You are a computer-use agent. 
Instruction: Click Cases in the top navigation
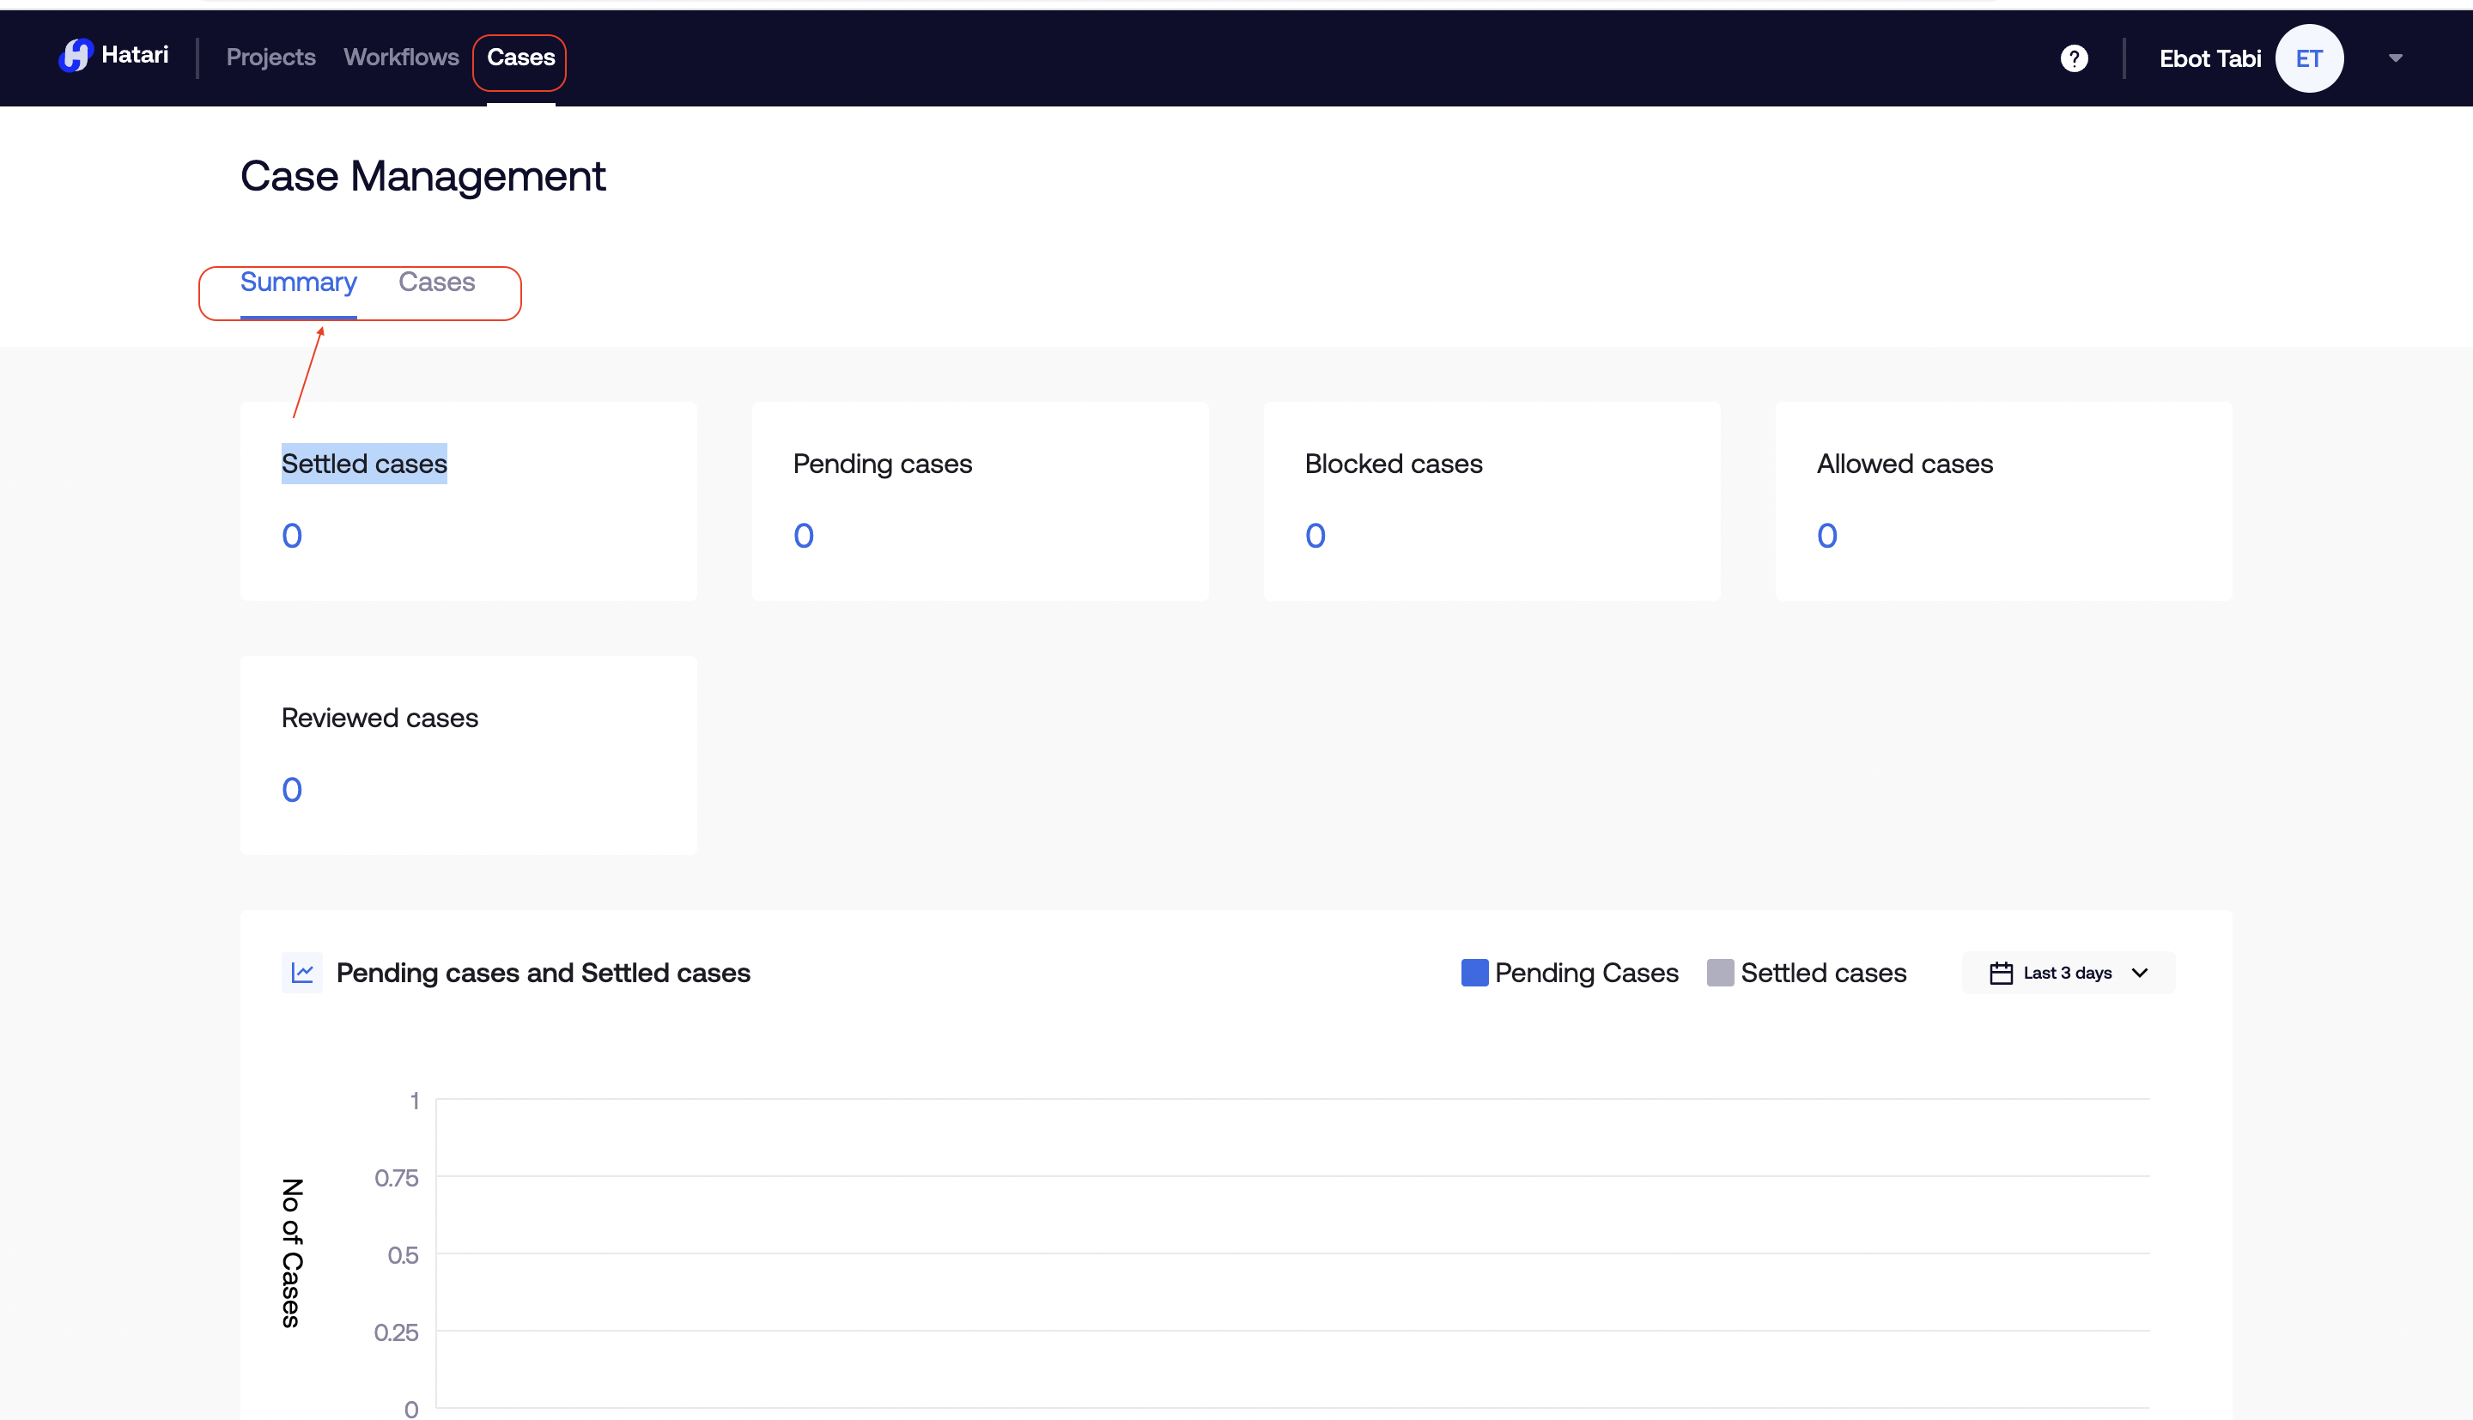(x=520, y=58)
